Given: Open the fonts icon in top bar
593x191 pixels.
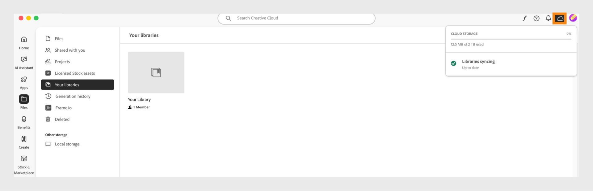Looking at the screenshot, I should [524, 18].
